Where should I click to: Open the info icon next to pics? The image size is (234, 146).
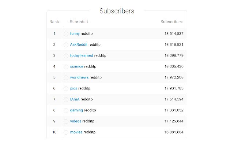[66, 88]
